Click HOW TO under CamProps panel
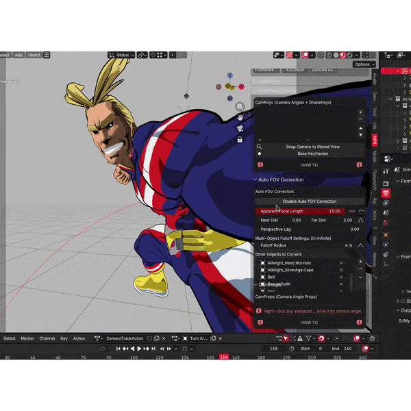Screen dimensions: 411x411 310,323
